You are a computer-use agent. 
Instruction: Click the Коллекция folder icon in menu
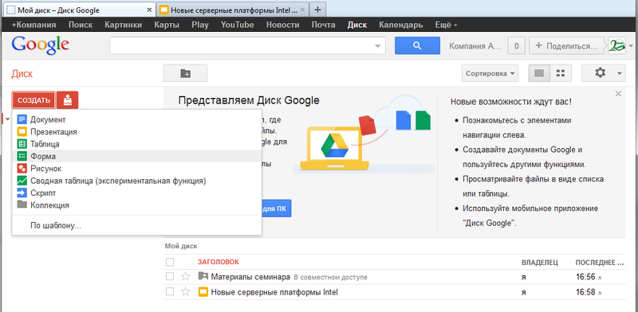click(22, 205)
